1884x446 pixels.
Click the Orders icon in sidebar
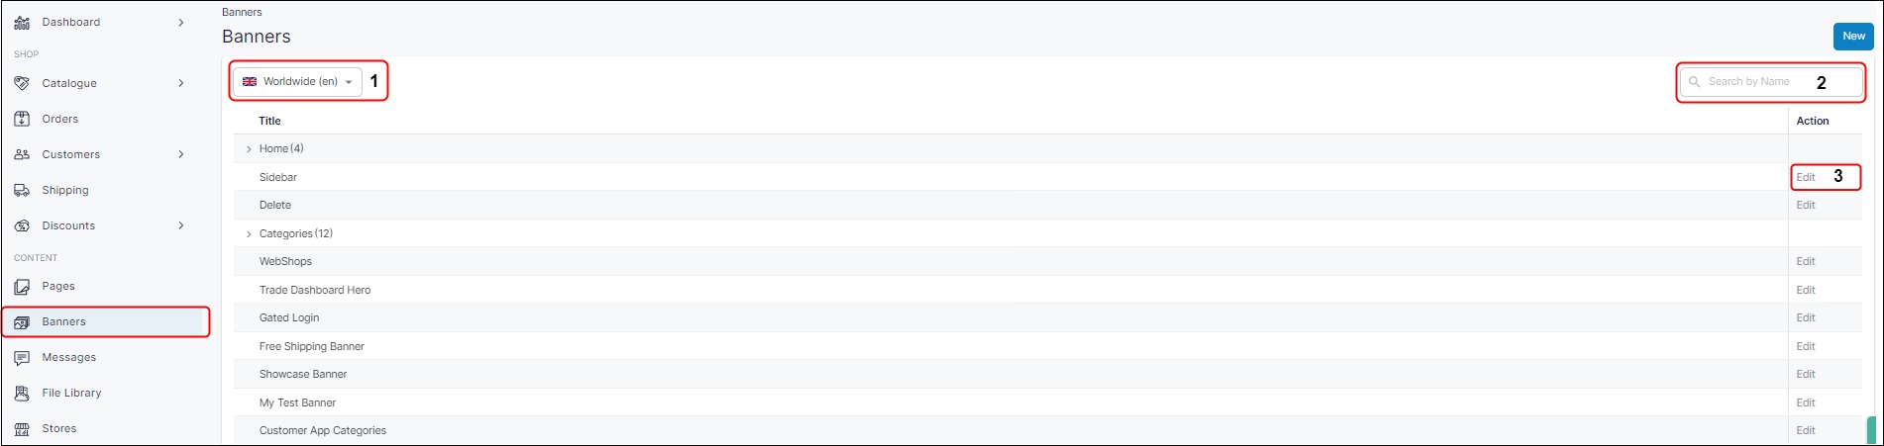tap(22, 119)
